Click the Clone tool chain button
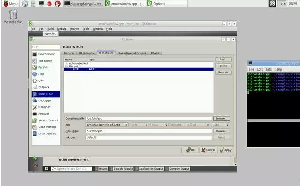Viewport: 300px width, 186px height. coord(223,66)
